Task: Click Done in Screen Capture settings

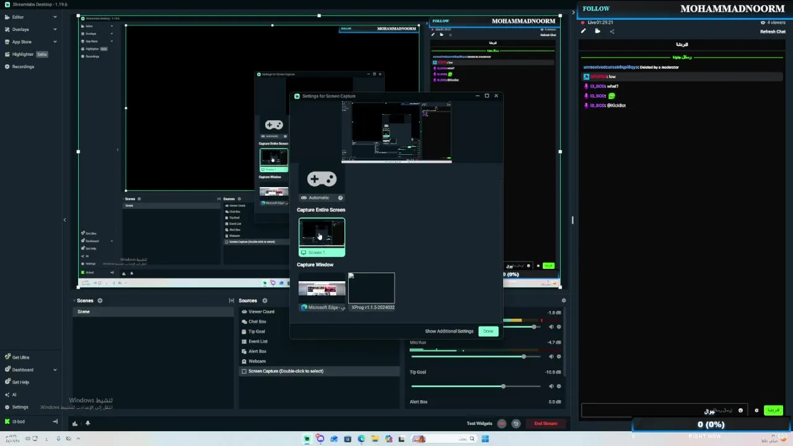Action: coord(488,331)
